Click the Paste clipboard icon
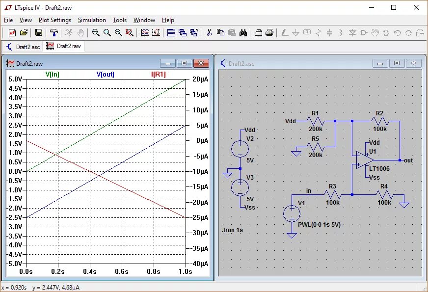428x292 pixels. coord(232,33)
